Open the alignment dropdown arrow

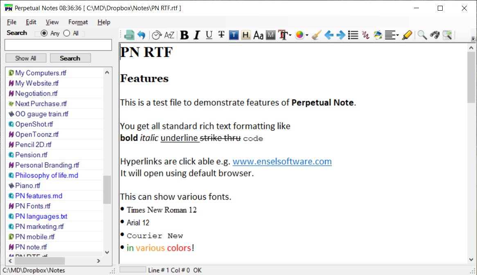pyautogui.click(x=397, y=35)
